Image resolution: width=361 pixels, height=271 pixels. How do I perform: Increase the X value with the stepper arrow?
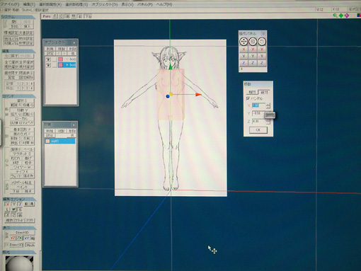[x=268, y=104]
